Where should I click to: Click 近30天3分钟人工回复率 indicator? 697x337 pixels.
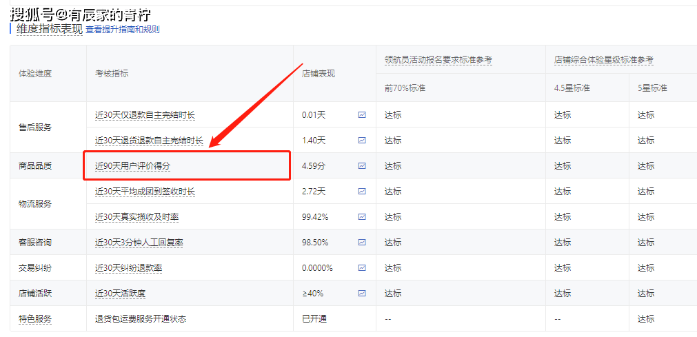pos(139,243)
